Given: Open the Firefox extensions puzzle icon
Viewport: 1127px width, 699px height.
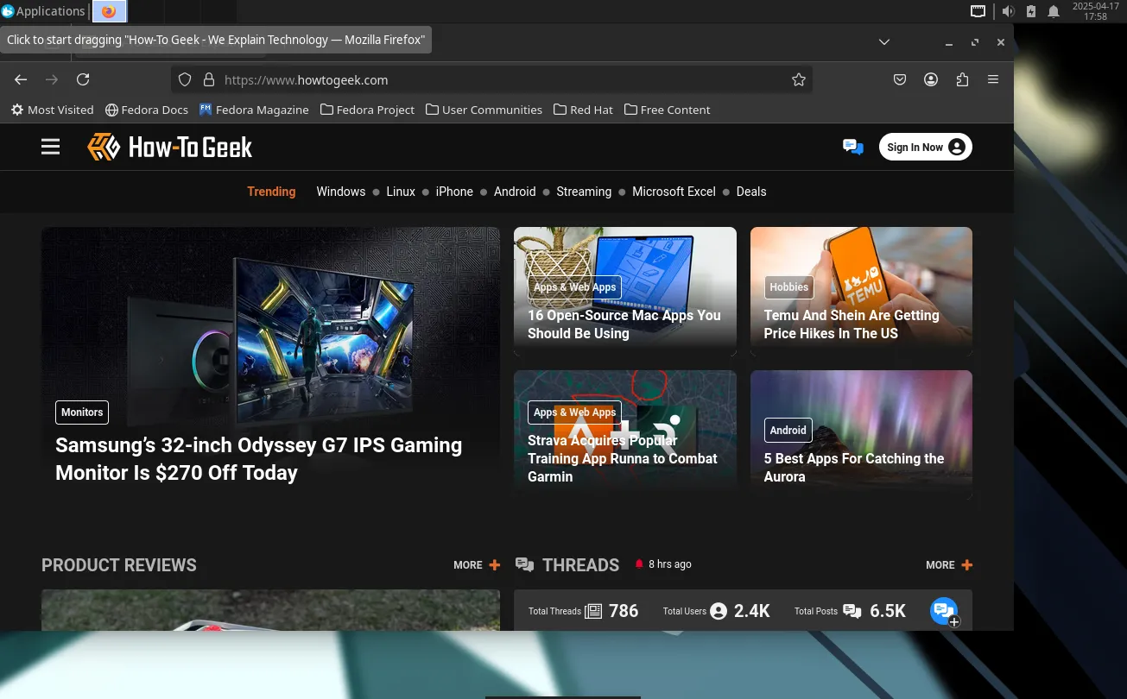Looking at the screenshot, I should coord(962,79).
